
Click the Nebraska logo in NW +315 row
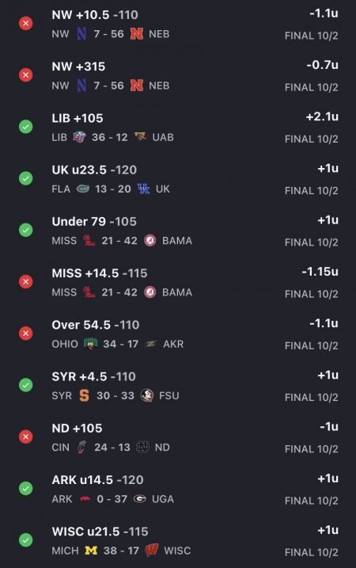(x=137, y=86)
